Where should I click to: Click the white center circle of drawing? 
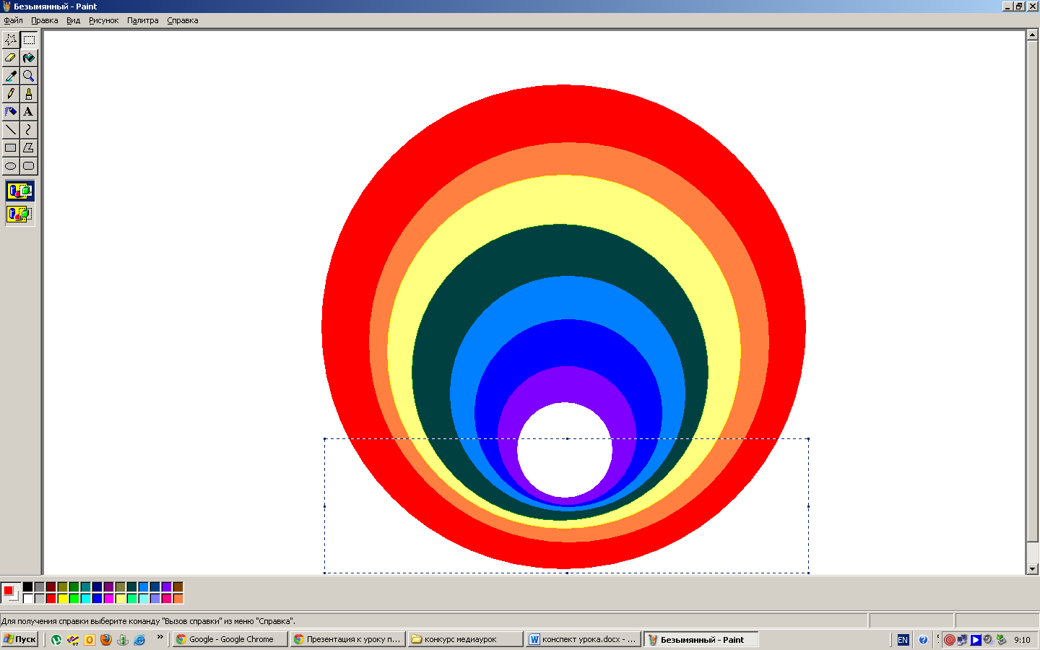pos(565,449)
